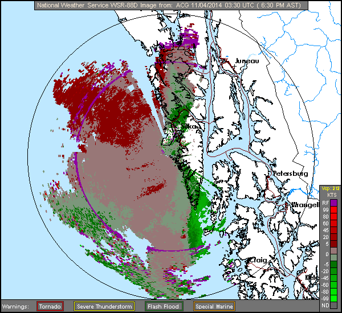Screen dimensions: 342x313
Task: Click the 0 legend value label
Action: pyautogui.click(x=327, y=254)
